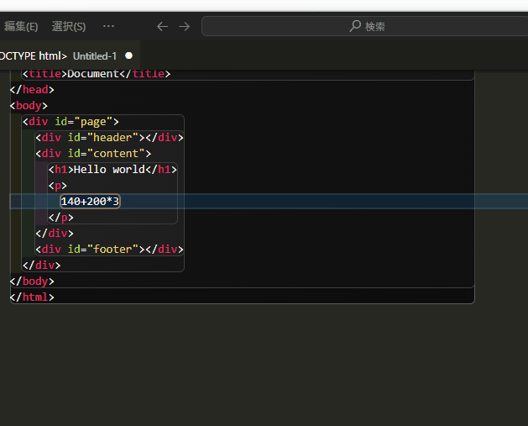528x426 pixels.
Task: Click the magnifier icon in the search bar
Action: [355, 26]
